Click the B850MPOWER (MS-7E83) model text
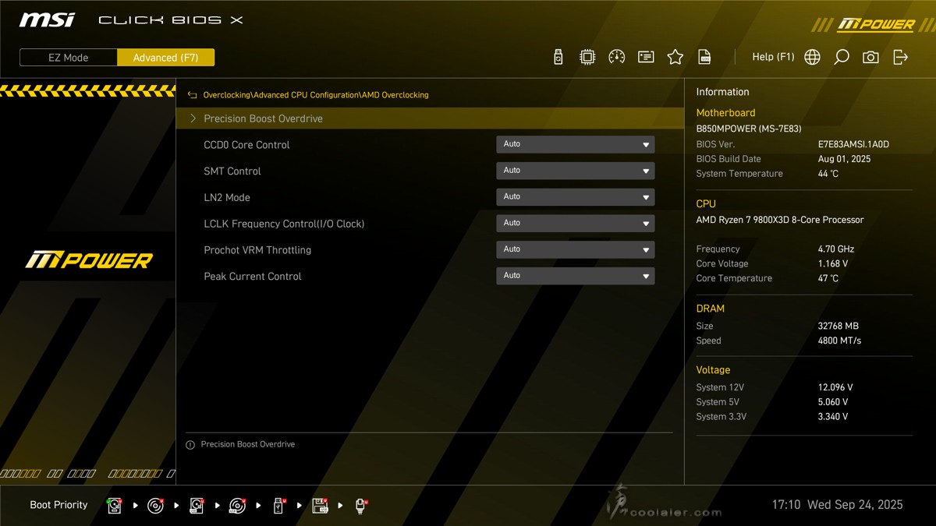The image size is (936, 526). [x=748, y=129]
